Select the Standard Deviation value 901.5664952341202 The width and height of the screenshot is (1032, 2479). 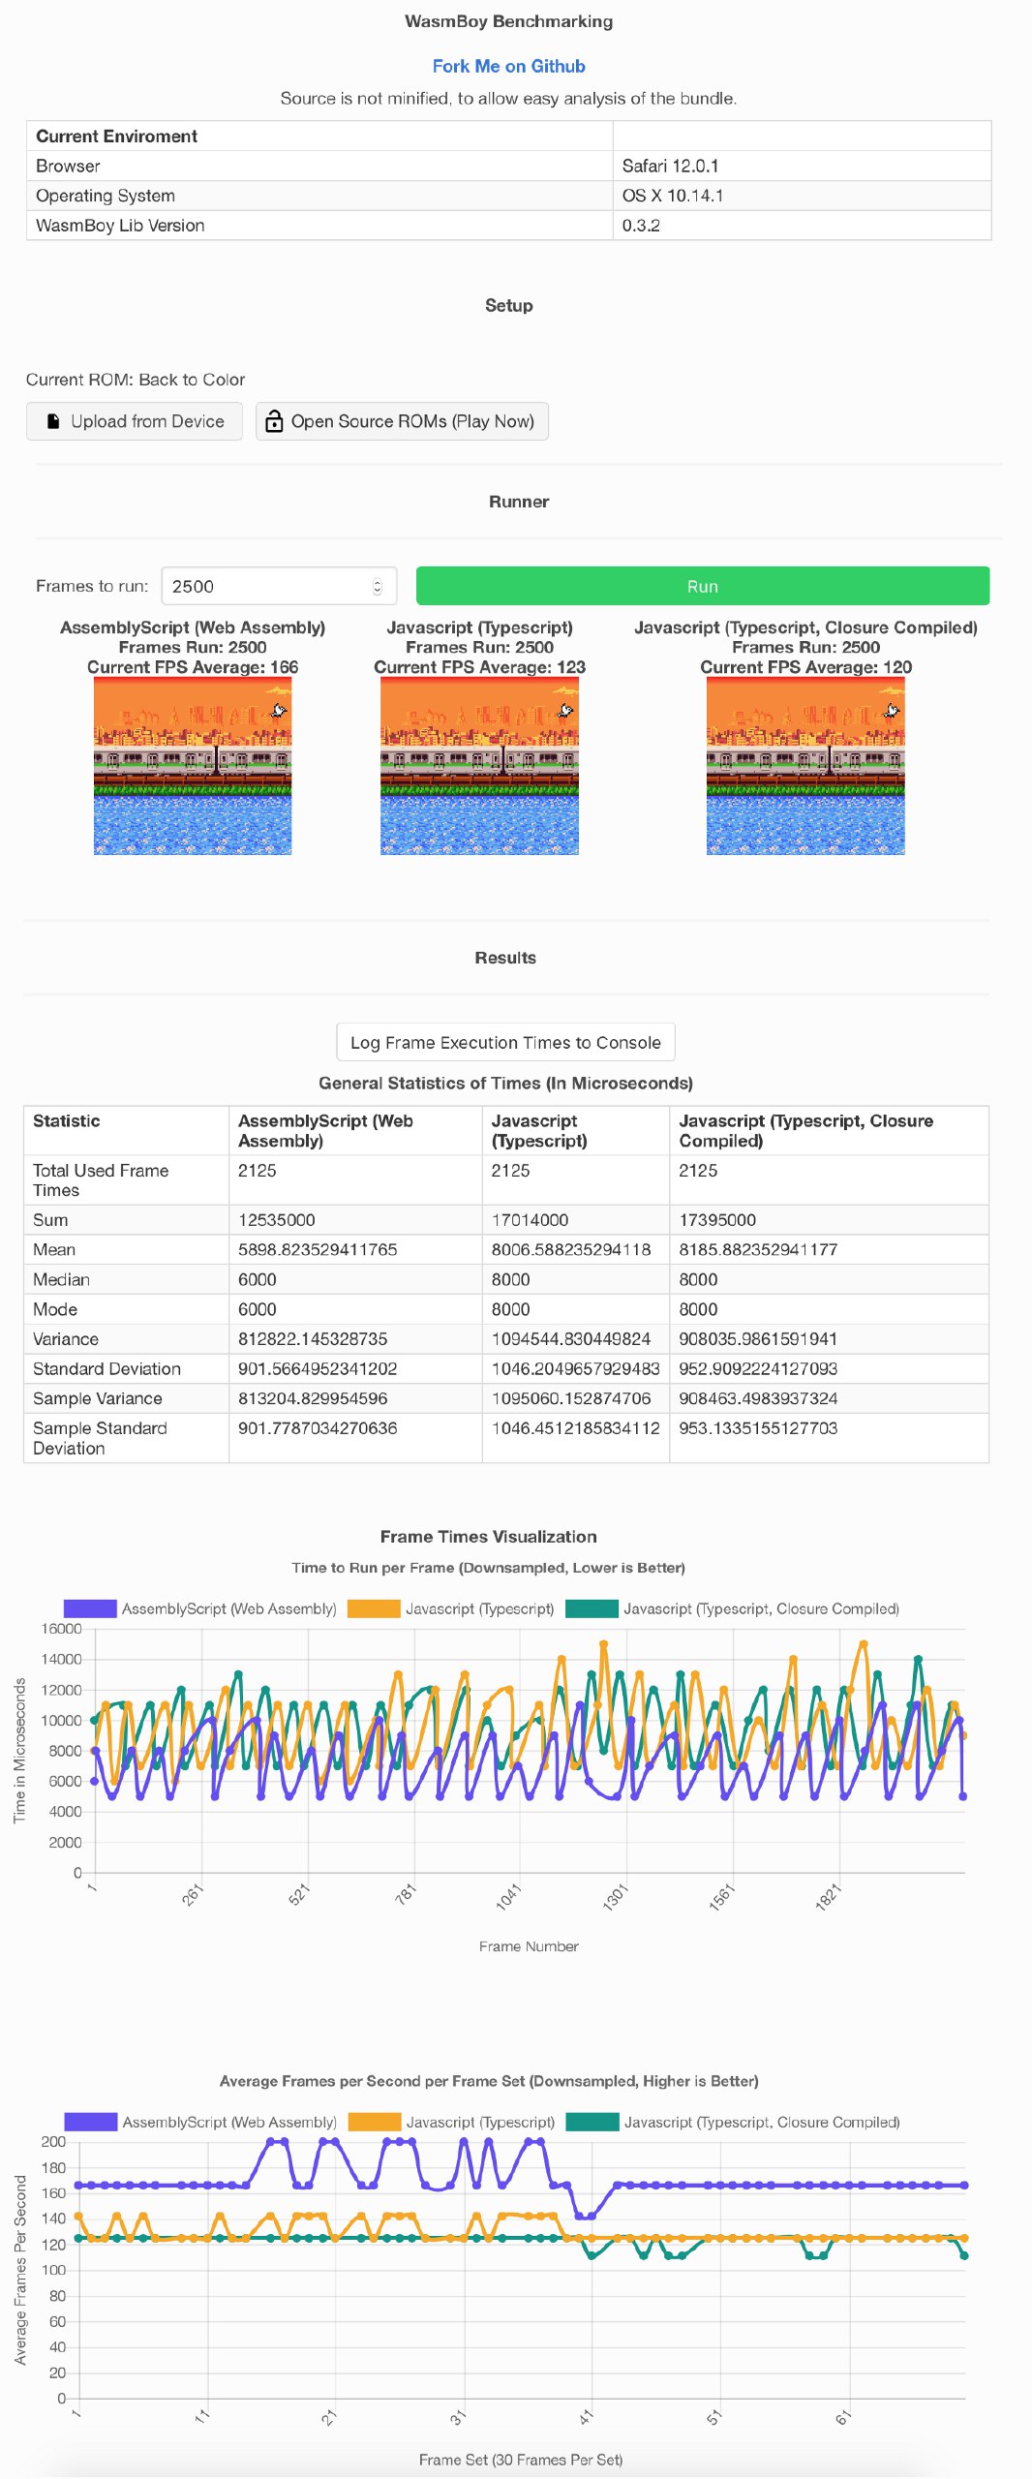click(318, 1368)
